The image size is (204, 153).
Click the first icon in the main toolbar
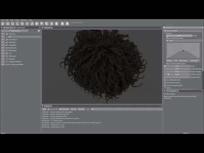(3, 23)
